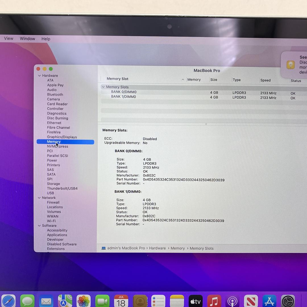Select Applications under Software
The height and width of the screenshot is (307, 307).
tap(57, 235)
